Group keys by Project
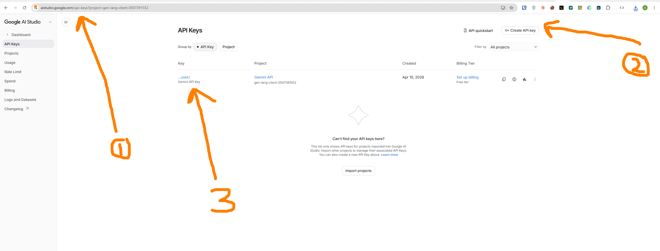This screenshot has height=251, width=660. 229,47
